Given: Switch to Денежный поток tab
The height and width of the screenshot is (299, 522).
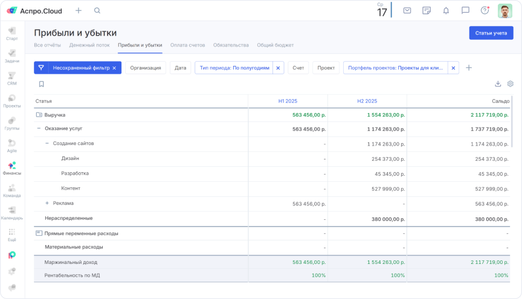Looking at the screenshot, I should click(x=89, y=45).
